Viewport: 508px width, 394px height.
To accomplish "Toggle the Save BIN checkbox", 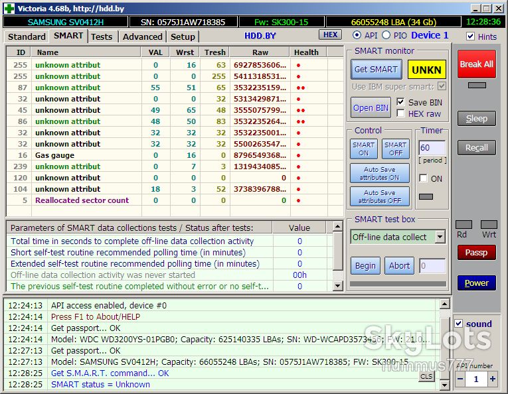I will [401, 102].
